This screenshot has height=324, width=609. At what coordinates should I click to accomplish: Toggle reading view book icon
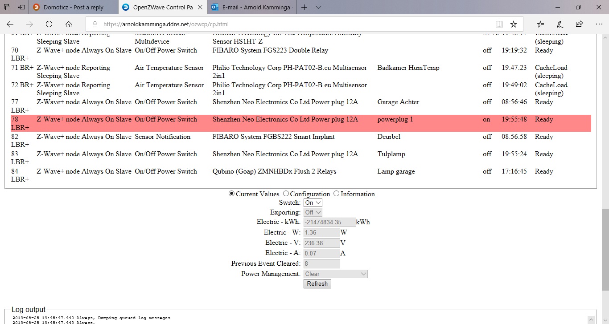tap(499, 24)
